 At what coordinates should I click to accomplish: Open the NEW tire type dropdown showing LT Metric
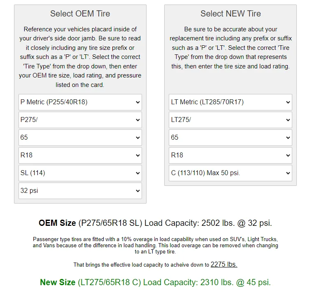click(x=230, y=102)
